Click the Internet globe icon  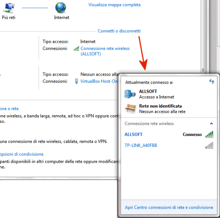(x=61, y=8)
